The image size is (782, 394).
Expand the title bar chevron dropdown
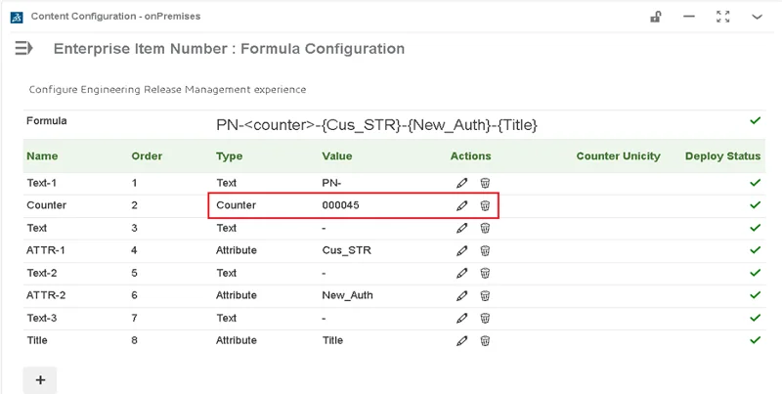click(x=757, y=17)
